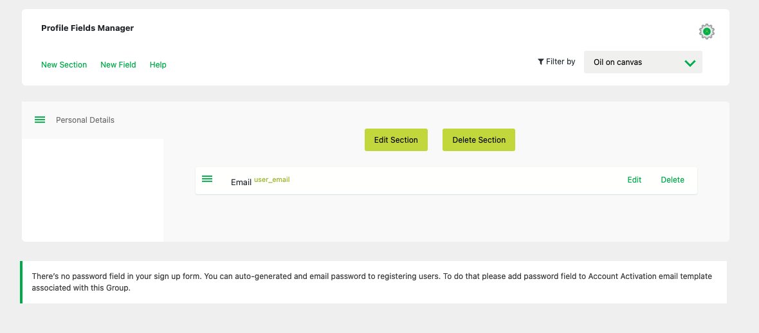Click the green chevron arrow in filter box
Screen dimensions: 759x333
tap(690, 63)
